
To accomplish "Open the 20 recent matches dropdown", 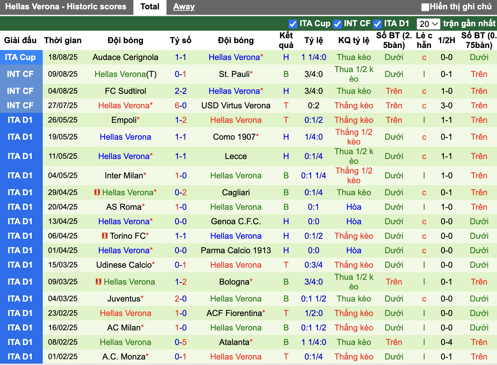I will click(428, 24).
